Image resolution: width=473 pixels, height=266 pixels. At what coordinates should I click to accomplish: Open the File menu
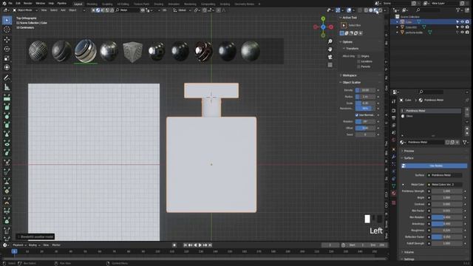pyautogui.click(x=10, y=4)
